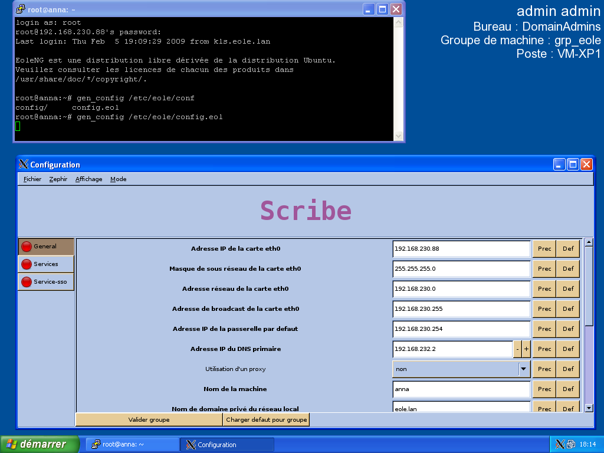The width and height of the screenshot is (604, 453).
Task: Click Prec for Adresse réseau eth0
Action: click(x=544, y=289)
